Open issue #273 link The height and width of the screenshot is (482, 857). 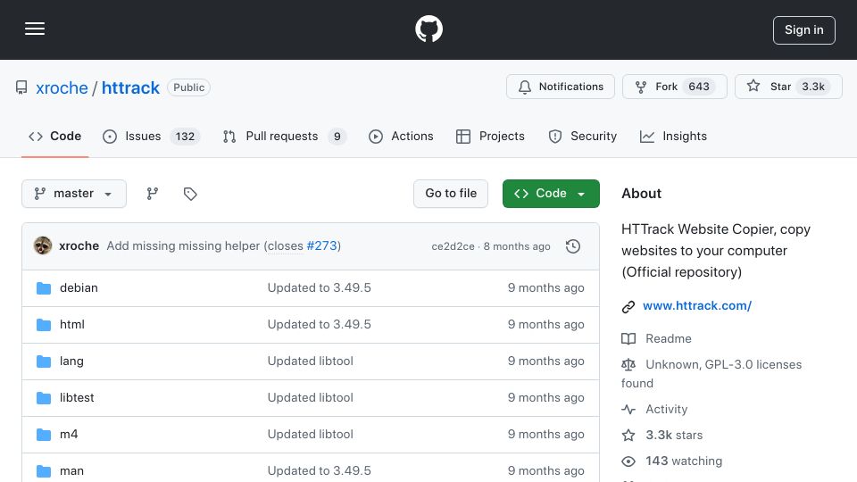(x=322, y=246)
